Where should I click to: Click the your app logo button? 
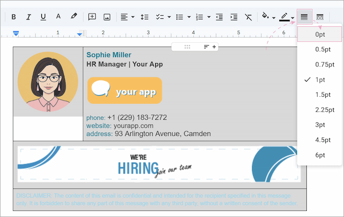point(124,90)
